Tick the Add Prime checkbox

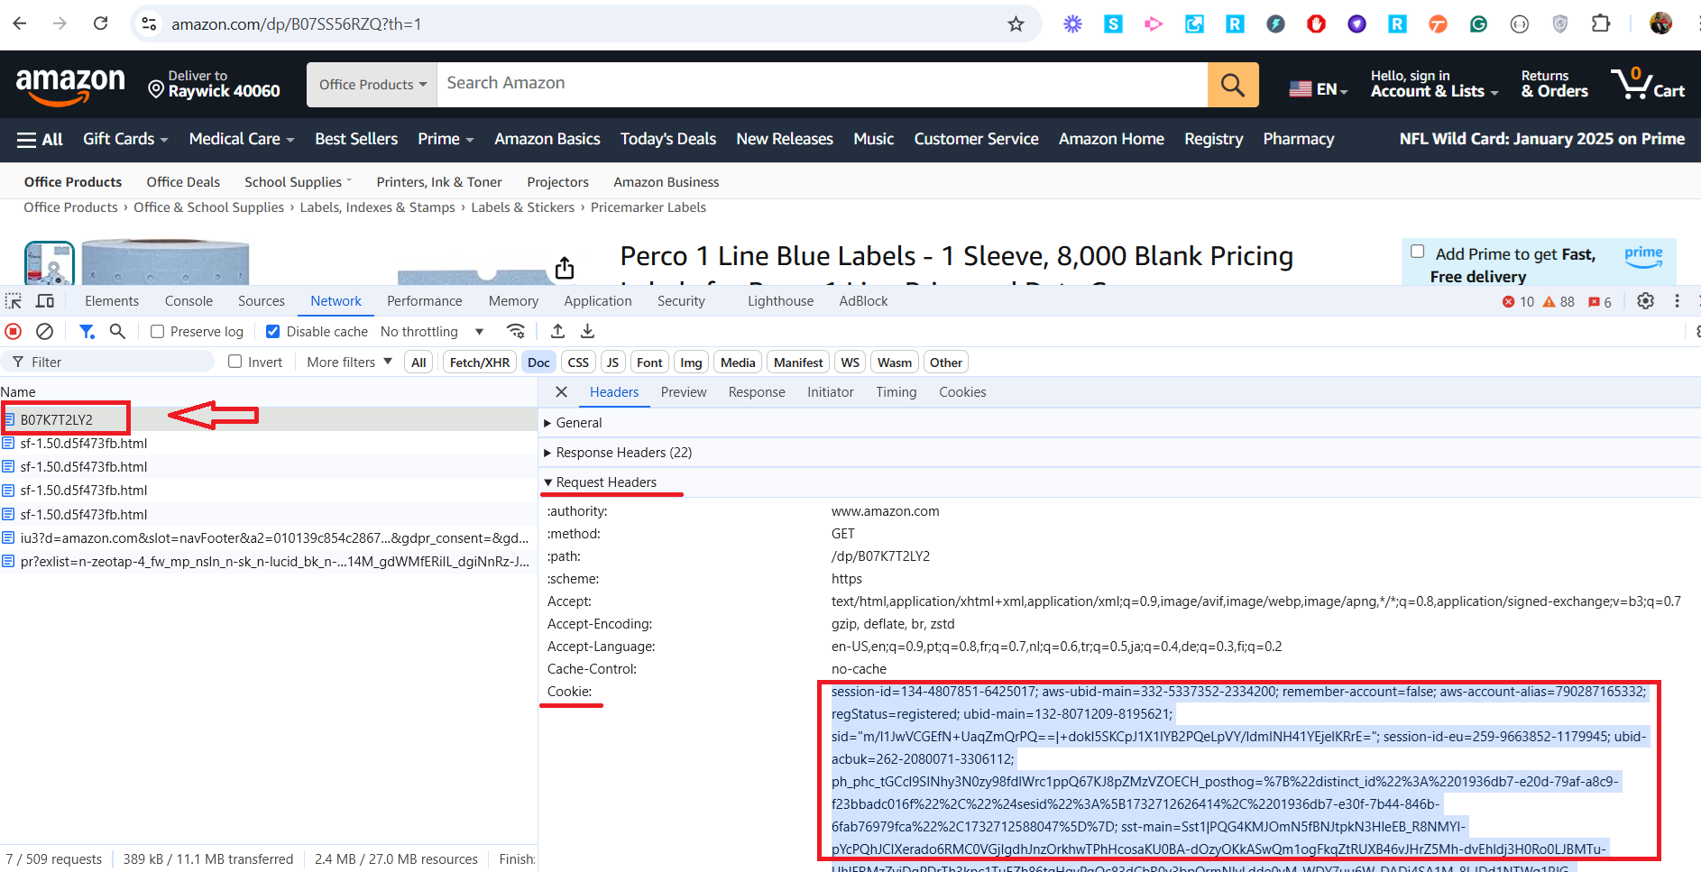[x=1418, y=252]
